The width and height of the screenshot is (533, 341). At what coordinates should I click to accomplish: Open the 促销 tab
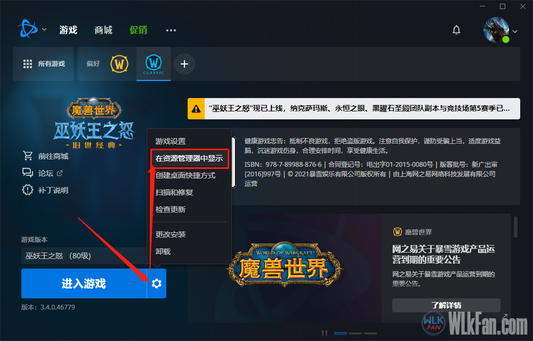tap(139, 30)
